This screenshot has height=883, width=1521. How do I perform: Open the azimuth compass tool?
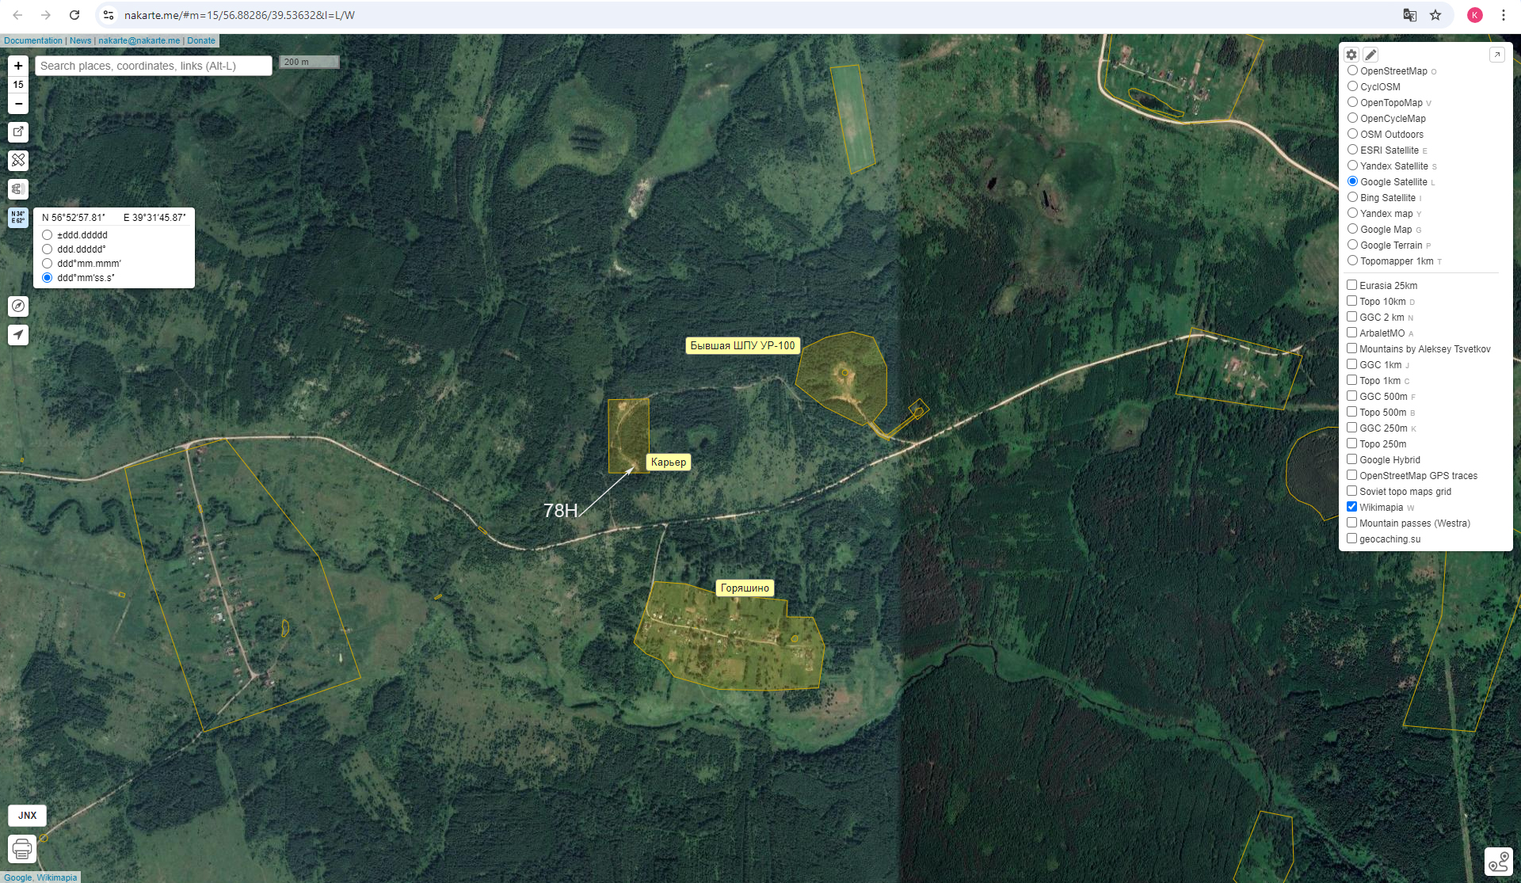[x=18, y=306]
